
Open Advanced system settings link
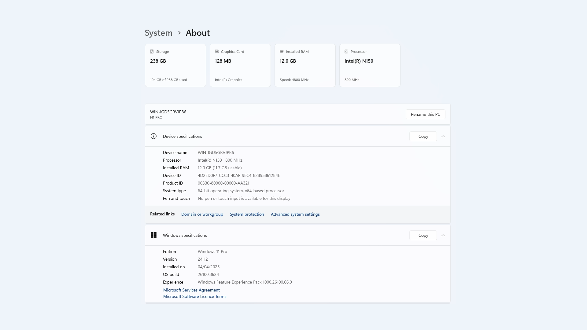(295, 214)
